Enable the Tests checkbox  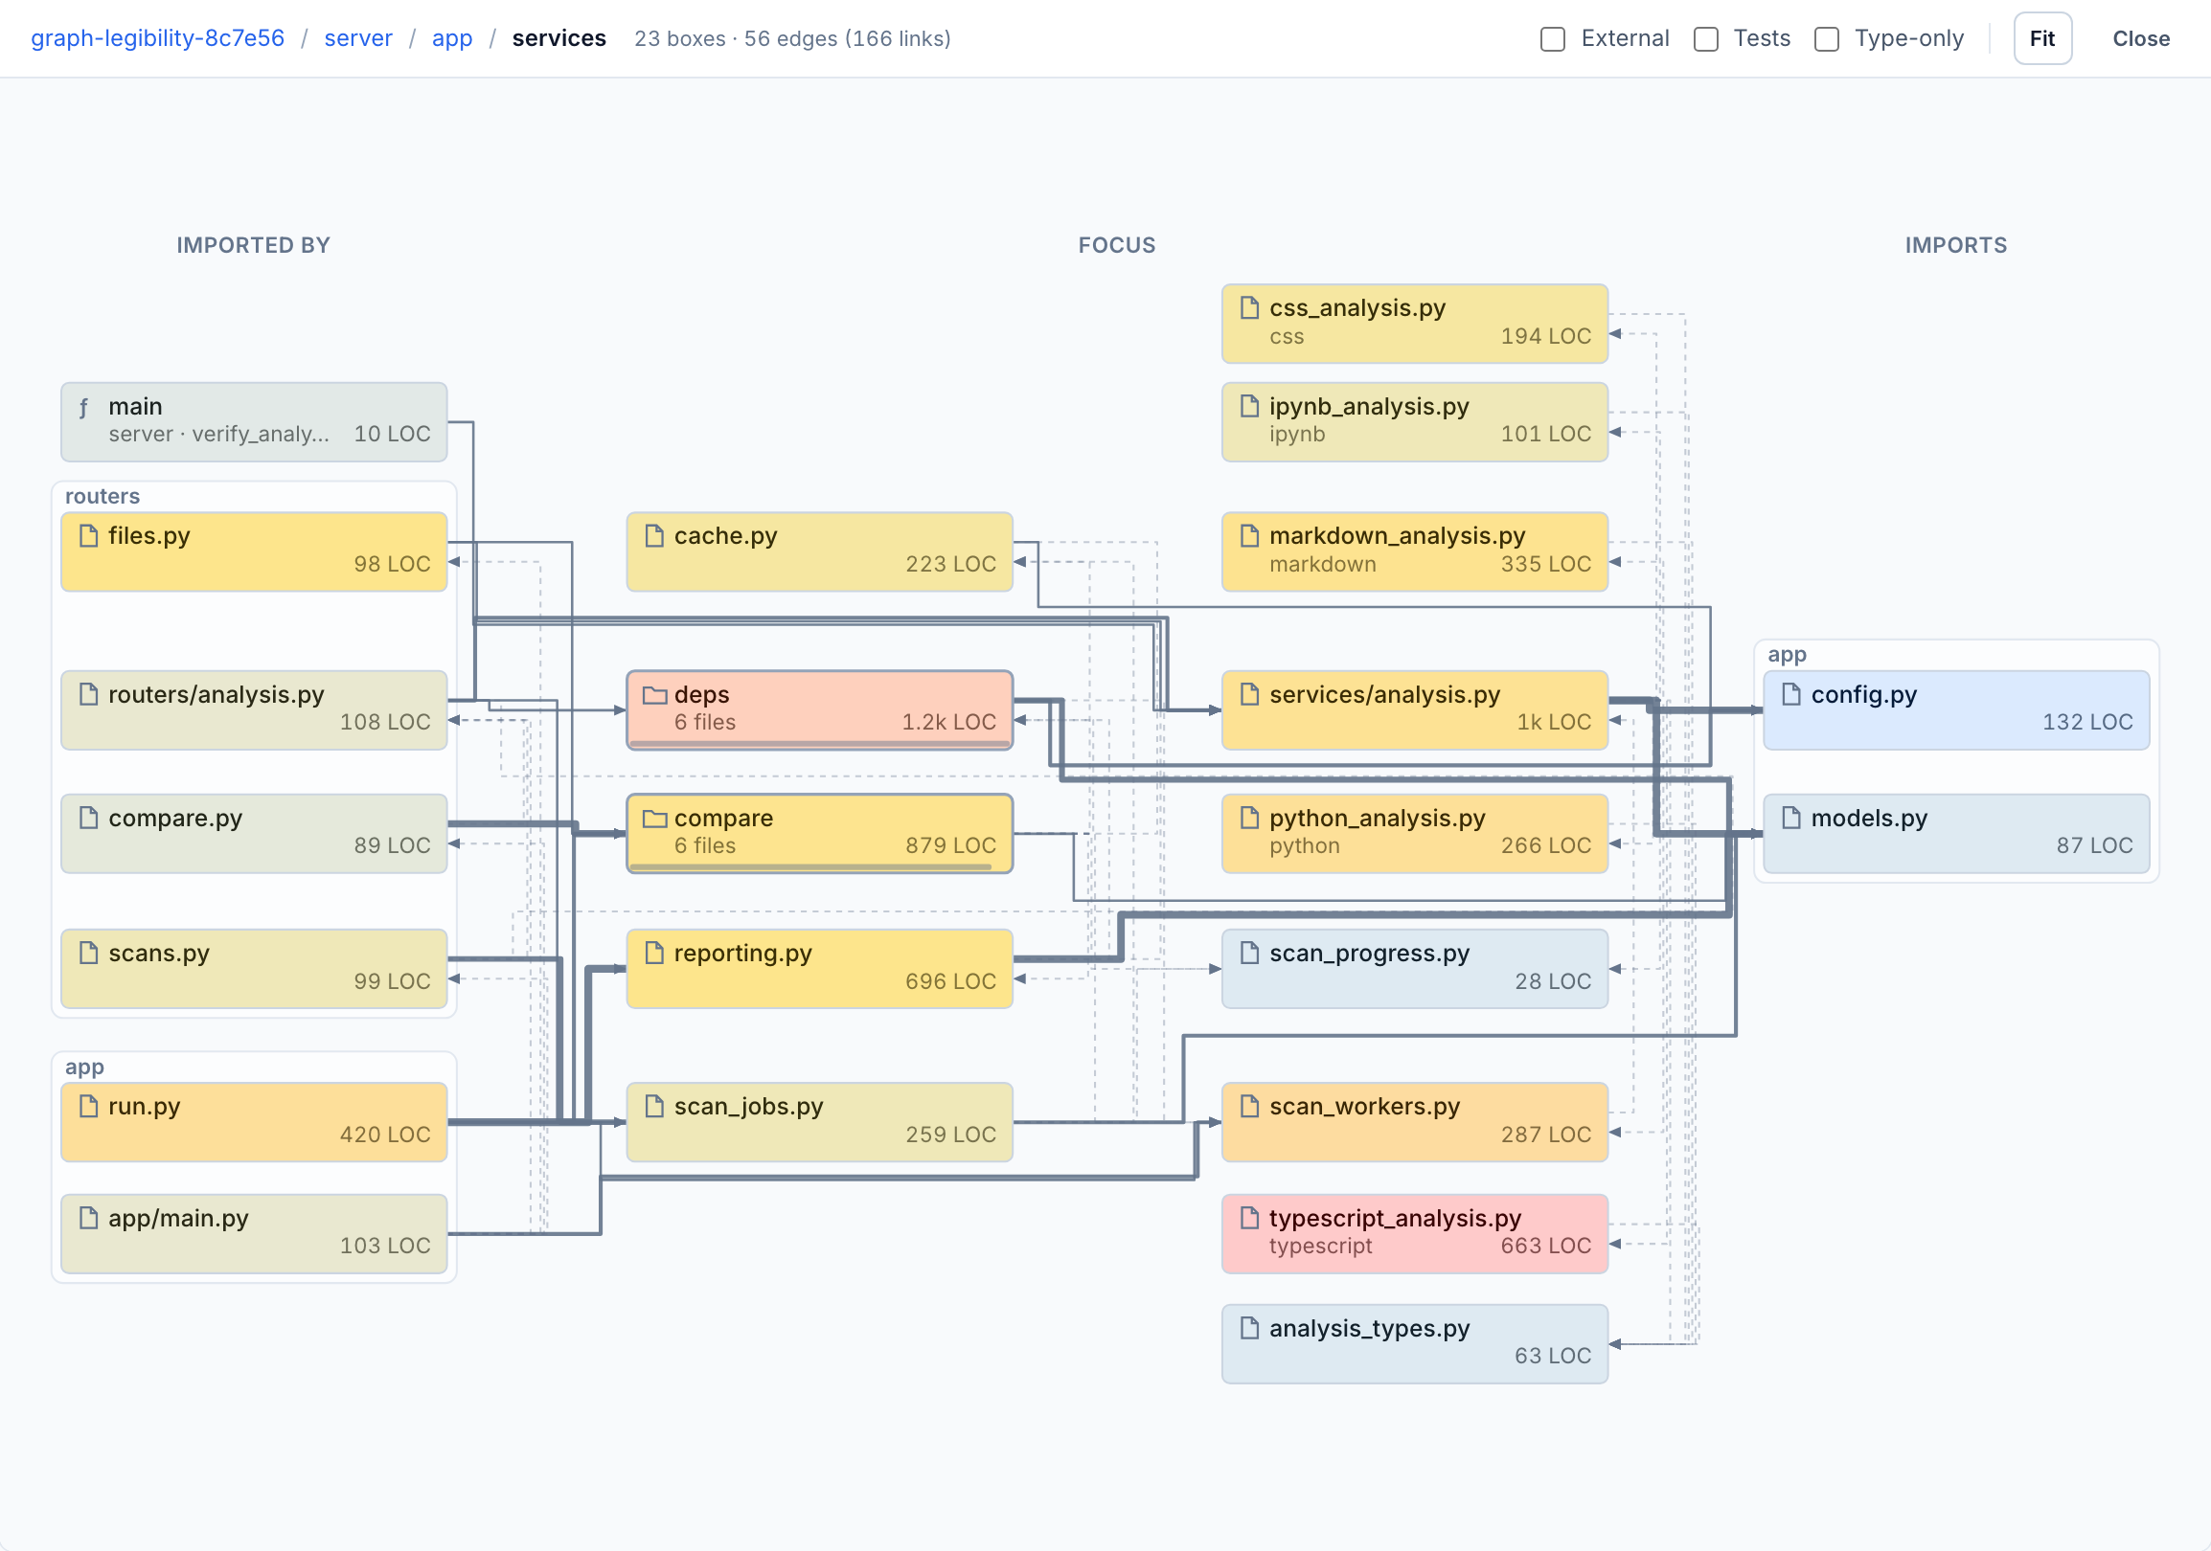click(1705, 38)
